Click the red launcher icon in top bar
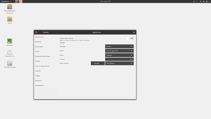This screenshot has width=211, height=119. click(x=20, y=1)
